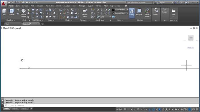Toggle 2D object snap in status bar

tap(153, 109)
